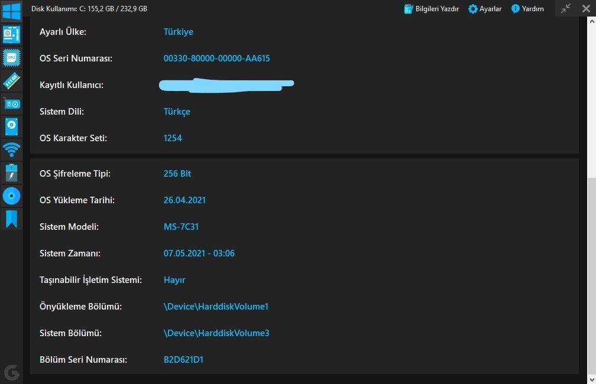
Task: Click the Taşınabilir İşletim Sistemi label
Action: click(91, 280)
